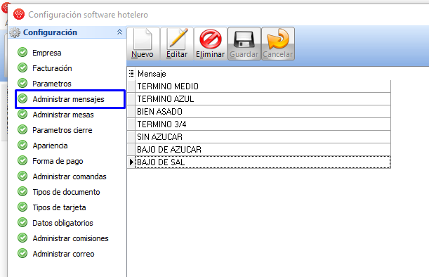Screen dimensions: 429x277
Task: Open Tipos de tarjeta option
Action: (59, 207)
